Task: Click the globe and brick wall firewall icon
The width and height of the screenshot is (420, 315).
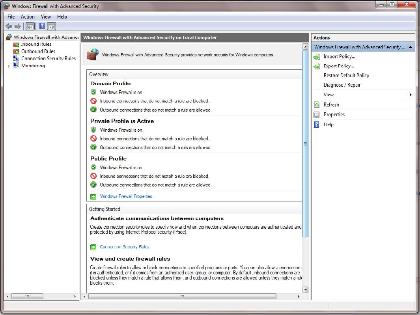Action: pyautogui.click(x=93, y=54)
